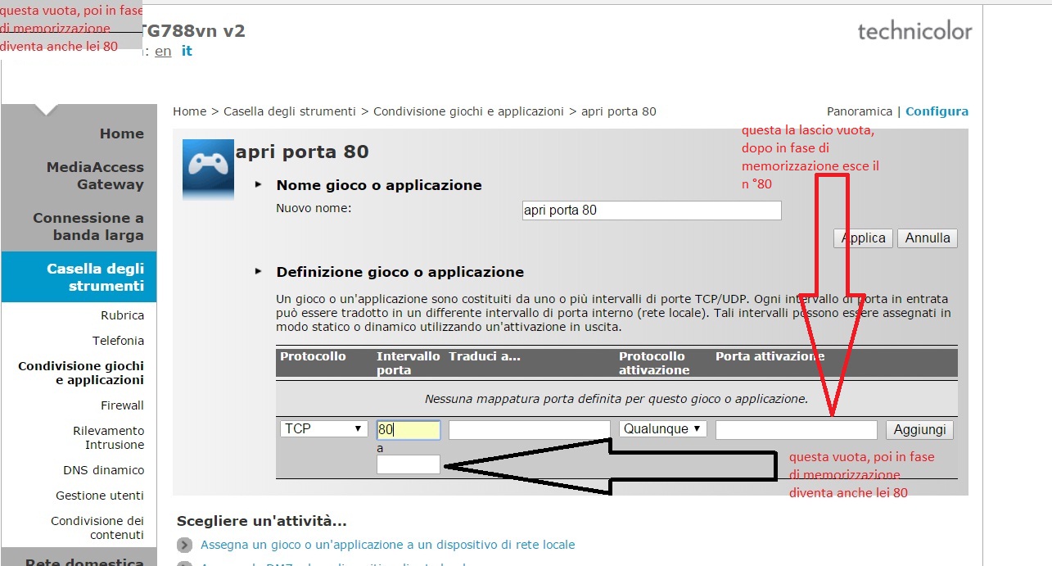This screenshot has height=566, width=1052.
Task: Open the Qualunque activation protocol dropdown
Action: [663, 428]
